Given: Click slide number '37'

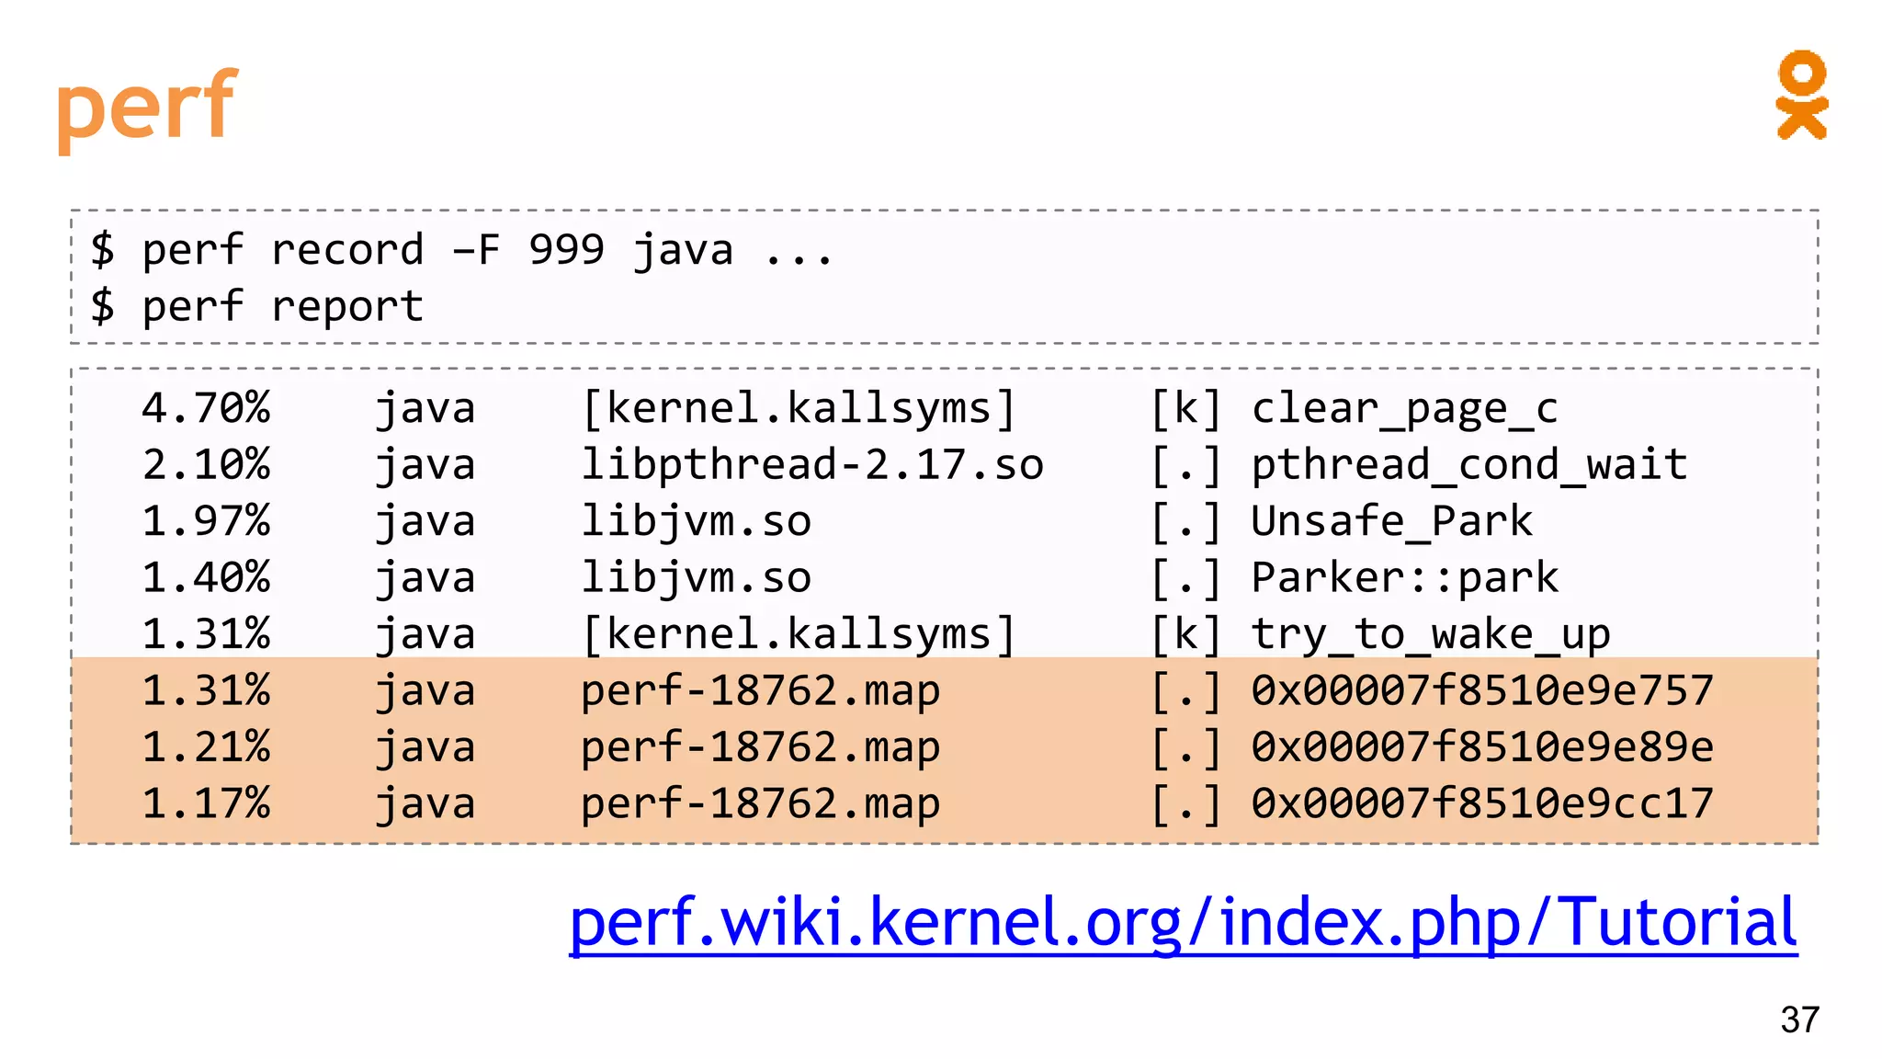Looking at the screenshot, I should (1799, 1019).
